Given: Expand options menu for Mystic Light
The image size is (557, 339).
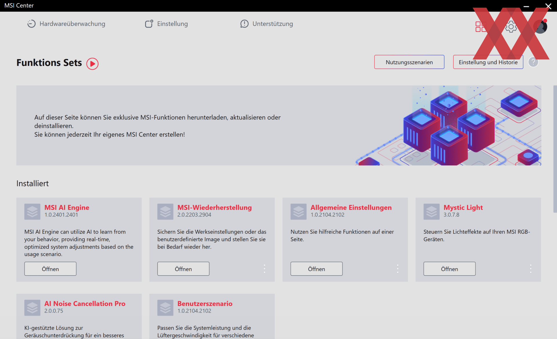Looking at the screenshot, I should tap(531, 269).
